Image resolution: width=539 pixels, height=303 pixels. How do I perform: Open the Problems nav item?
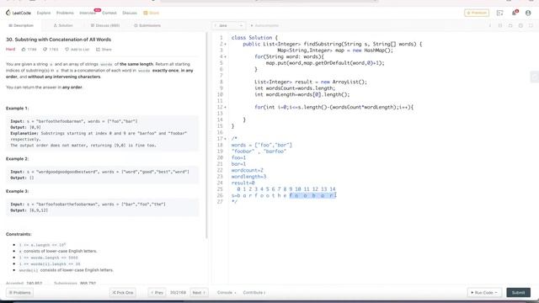pyautogui.click(x=65, y=13)
